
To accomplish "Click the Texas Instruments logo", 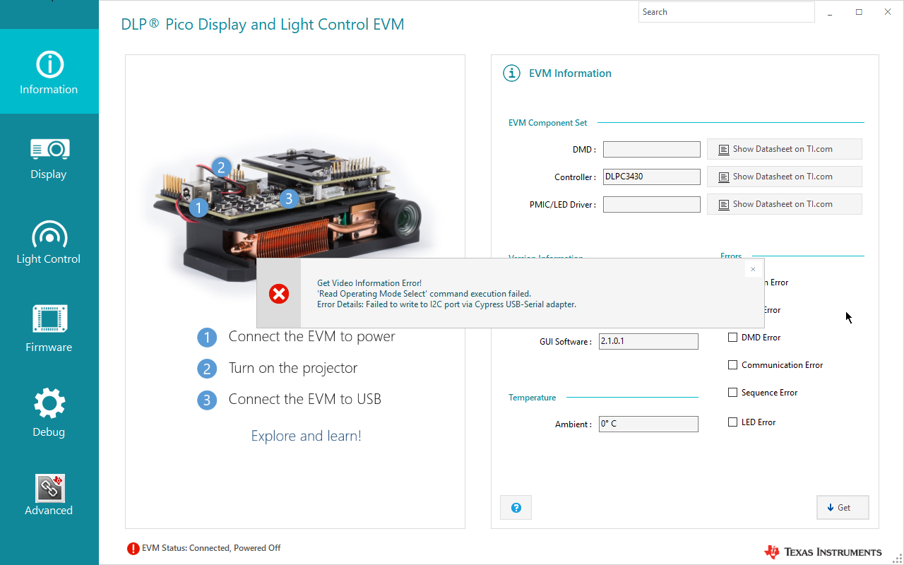I will click(x=822, y=552).
